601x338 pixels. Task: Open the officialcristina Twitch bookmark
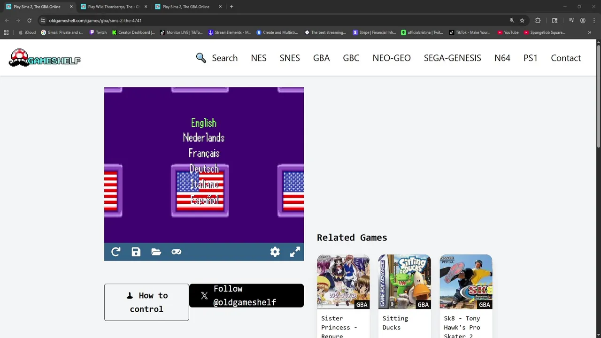click(422, 32)
